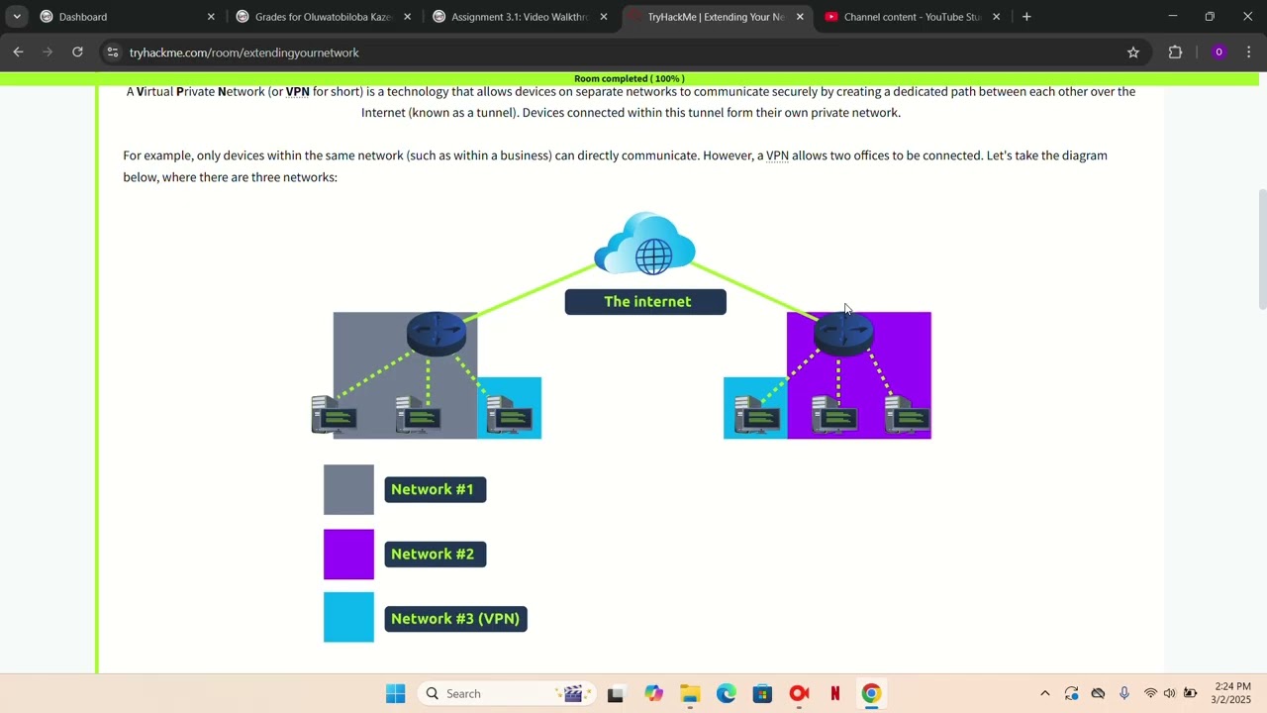Viewport: 1267px width, 713px height.
Task: Click the microphone tray icon
Action: click(x=1124, y=693)
